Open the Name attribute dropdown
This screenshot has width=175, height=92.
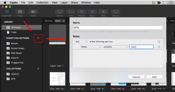(90, 47)
